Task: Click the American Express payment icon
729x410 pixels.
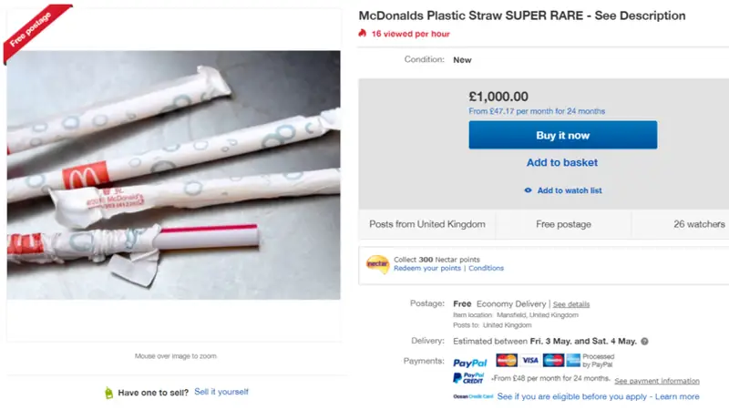Action: click(x=573, y=360)
